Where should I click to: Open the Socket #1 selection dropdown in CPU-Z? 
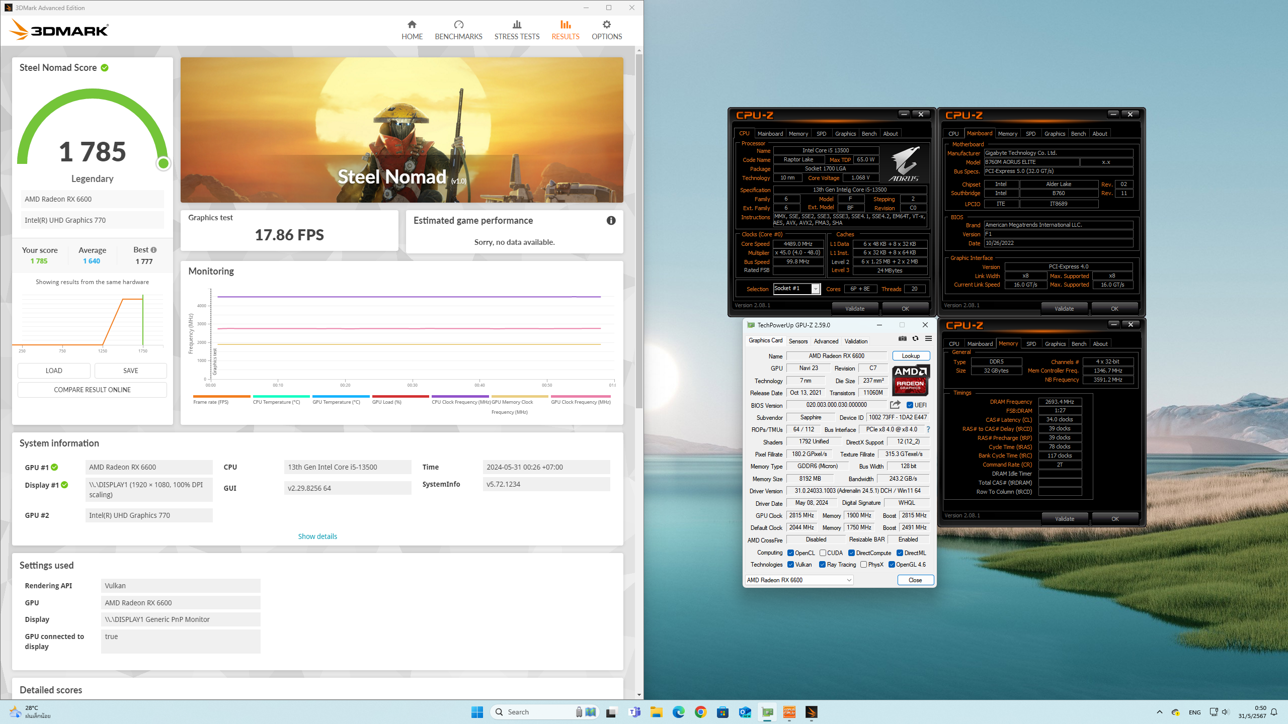(x=796, y=289)
